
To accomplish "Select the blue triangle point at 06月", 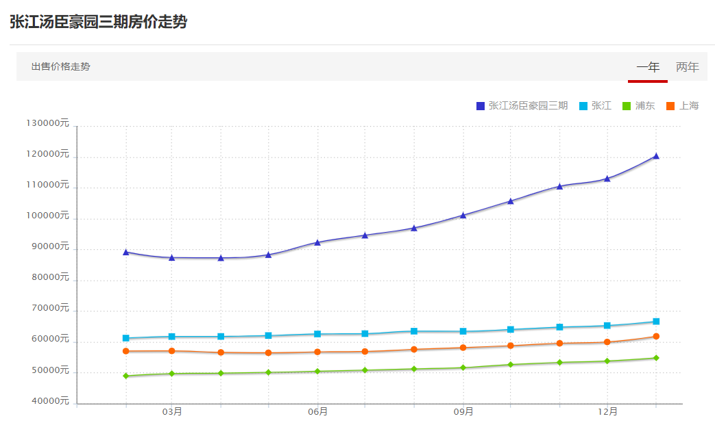I will pyautogui.click(x=317, y=242).
